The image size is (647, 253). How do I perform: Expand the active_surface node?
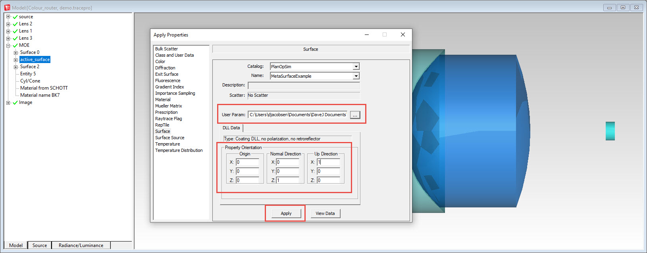15,60
